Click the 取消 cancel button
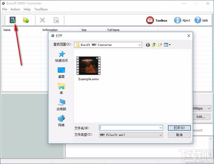 [179, 135]
